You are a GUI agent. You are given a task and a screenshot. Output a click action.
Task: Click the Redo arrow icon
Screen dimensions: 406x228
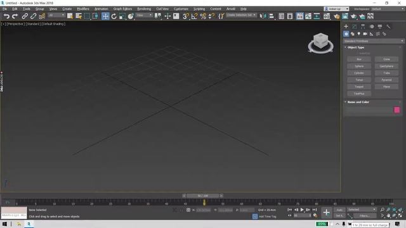[15, 16]
